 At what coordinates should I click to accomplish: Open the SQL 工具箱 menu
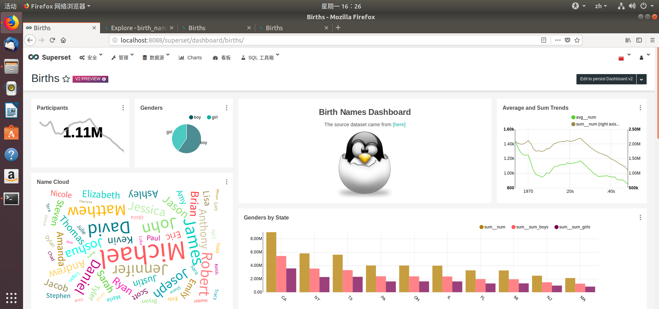pyautogui.click(x=260, y=57)
